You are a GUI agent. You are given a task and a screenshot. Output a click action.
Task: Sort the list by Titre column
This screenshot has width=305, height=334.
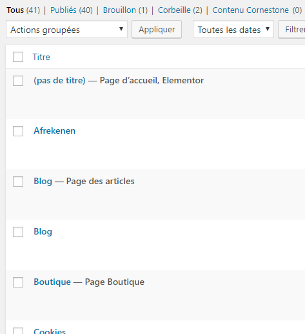tap(41, 57)
